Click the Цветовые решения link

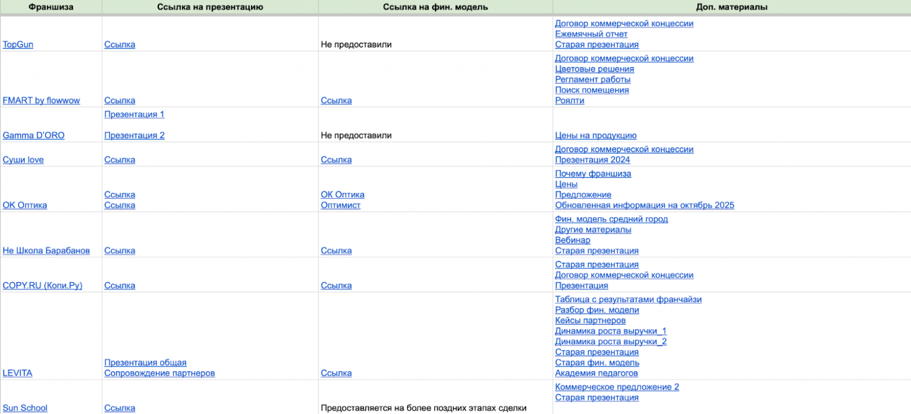tap(594, 69)
